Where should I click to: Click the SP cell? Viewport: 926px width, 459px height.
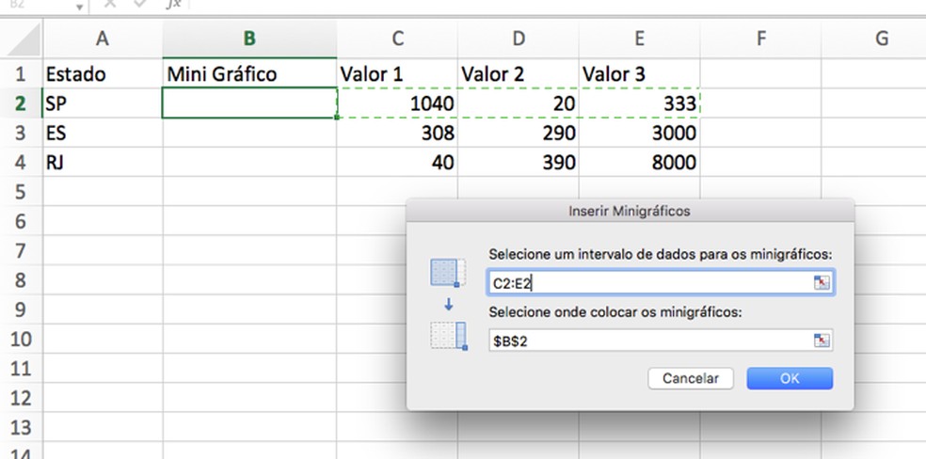pos(103,103)
